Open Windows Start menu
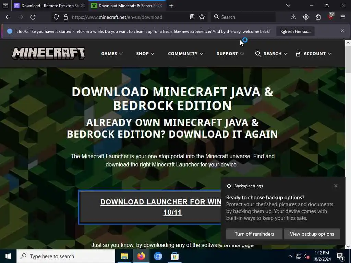 tap(8, 256)
